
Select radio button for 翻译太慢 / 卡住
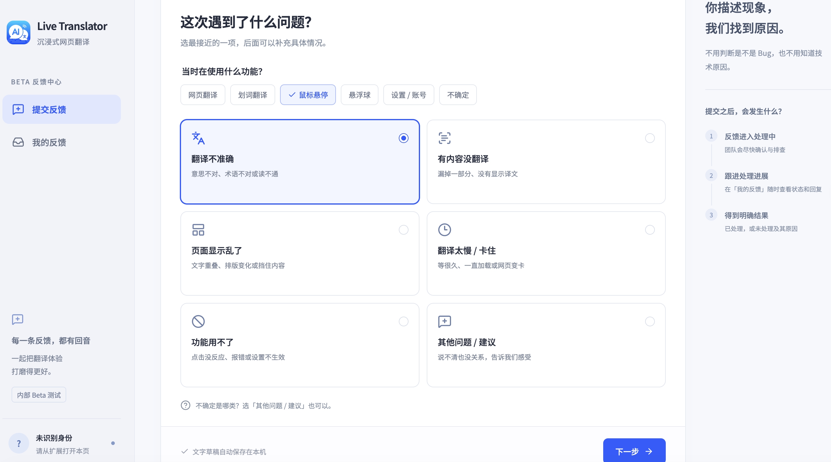click(x=650, y=230)
